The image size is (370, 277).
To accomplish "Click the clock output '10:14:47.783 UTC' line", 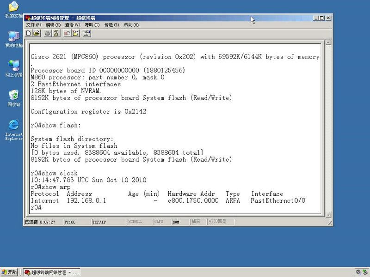I will pyautogui.click(x=88, y=180).
